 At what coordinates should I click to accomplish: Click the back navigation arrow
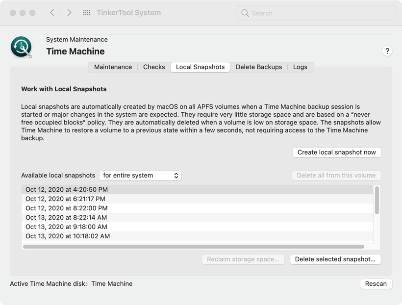click(x=52, y=13)
